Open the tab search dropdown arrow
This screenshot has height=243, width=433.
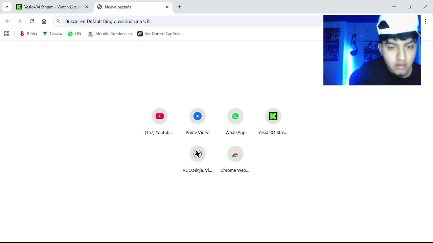point(6,7)
